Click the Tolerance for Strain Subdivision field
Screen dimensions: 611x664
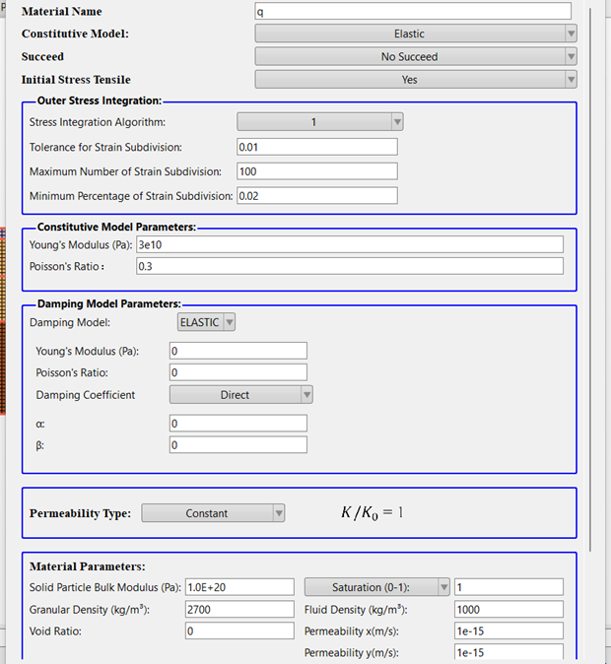(x=317, y=147)
